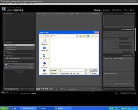138x110 pixels.
Task: Switch to the Web module
Action: point(132,10)
